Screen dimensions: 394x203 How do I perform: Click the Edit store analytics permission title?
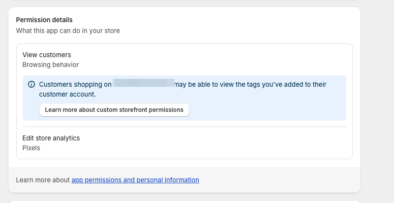[x=51, y=138]
